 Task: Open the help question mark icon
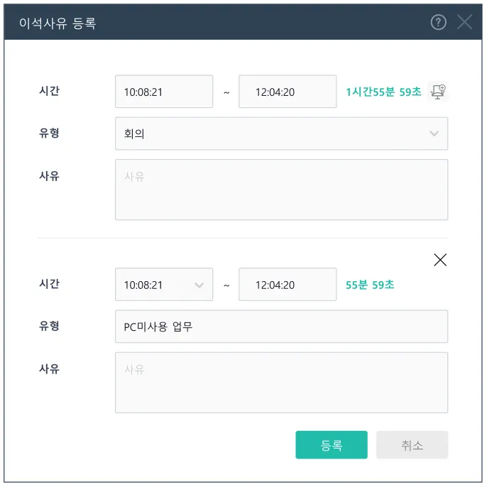(x=439, y=23)
